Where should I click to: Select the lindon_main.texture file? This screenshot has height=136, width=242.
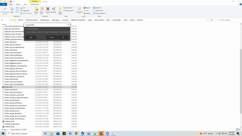(11, 79)
